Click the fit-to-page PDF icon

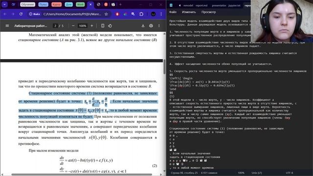(x=103, y=26)
